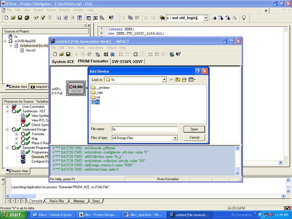Switch to Xilinx - Project Navigator taskbar item
The image size is (292, 219).
(98, 215)
